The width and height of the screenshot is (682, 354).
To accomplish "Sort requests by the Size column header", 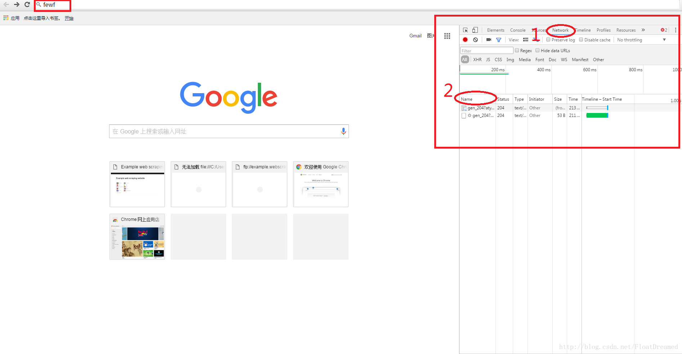I will pyautogui.click(x=560, y=99).
